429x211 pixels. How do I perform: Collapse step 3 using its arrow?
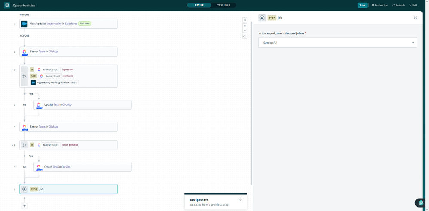coord(12,70)
